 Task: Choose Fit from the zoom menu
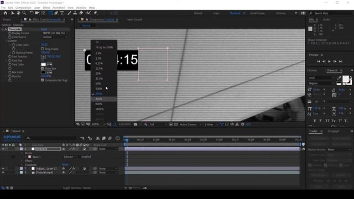coord(104,42)
